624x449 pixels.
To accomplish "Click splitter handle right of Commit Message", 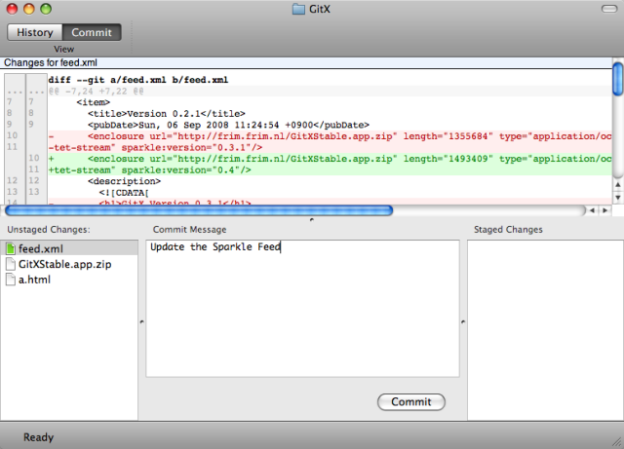I will (463, 321).
